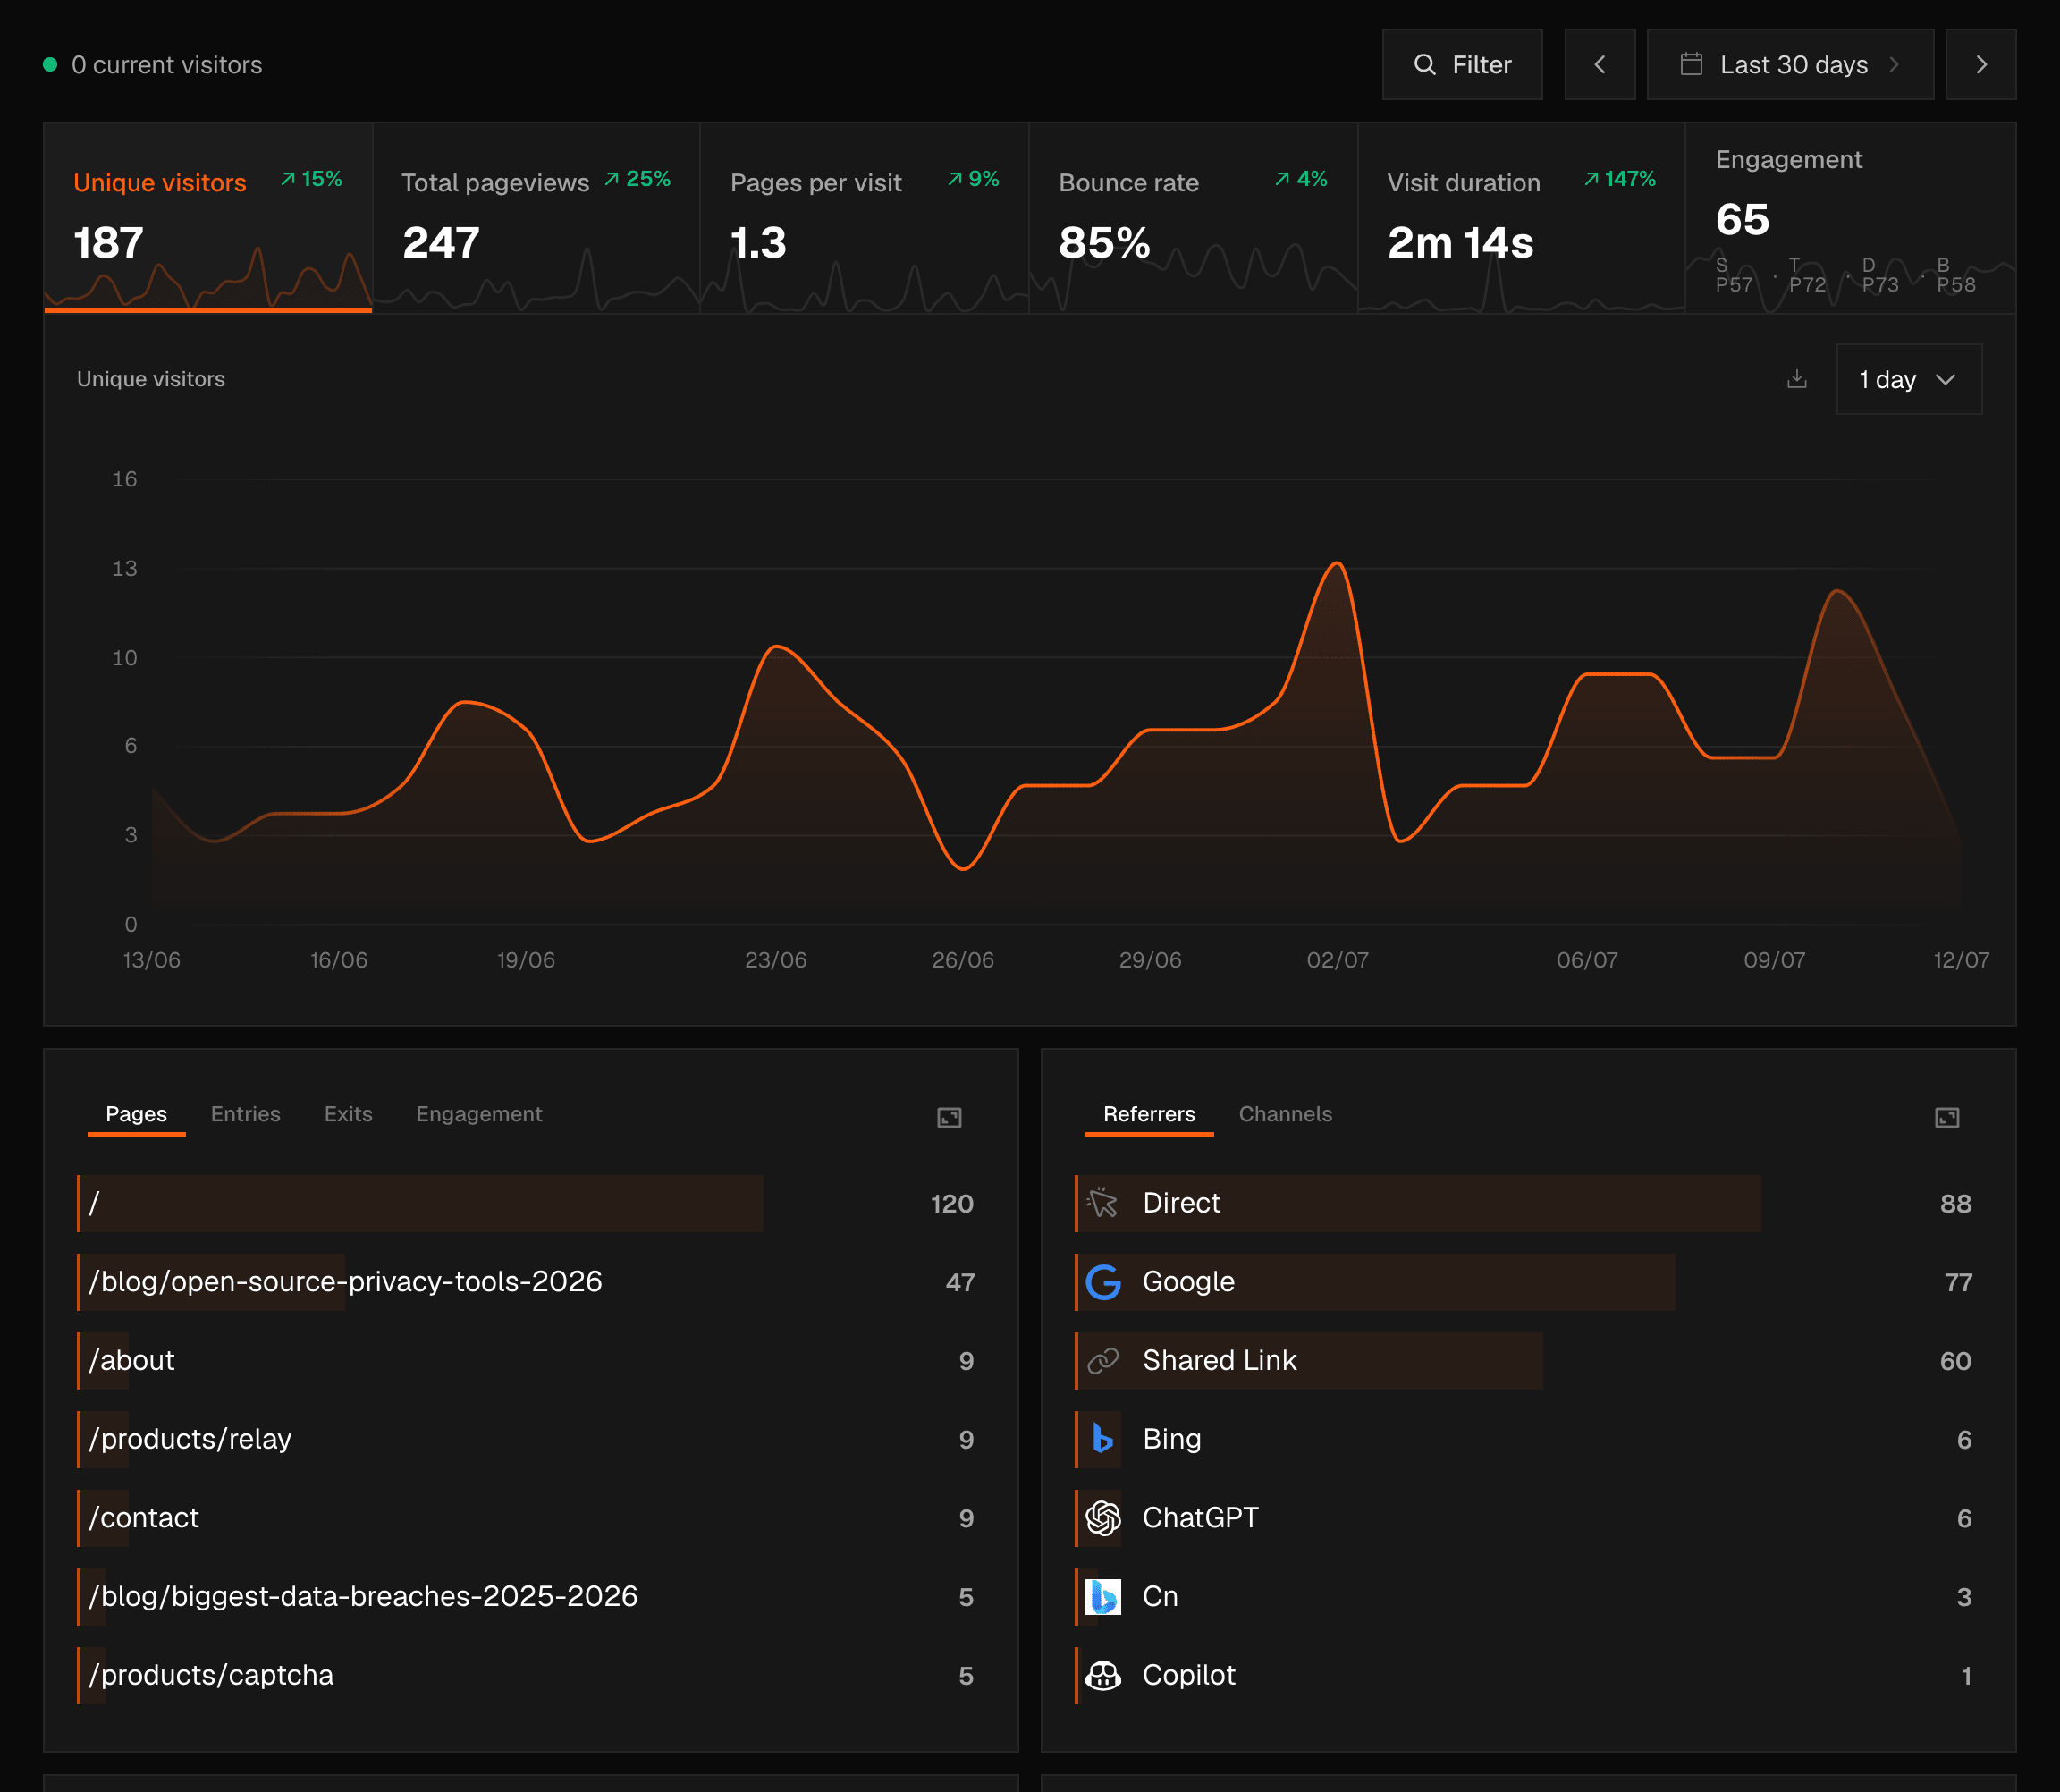This screenshot has width=2060, height=1792.
Task: Click the Bing logo icon
Action: tap(1102, 1439)
